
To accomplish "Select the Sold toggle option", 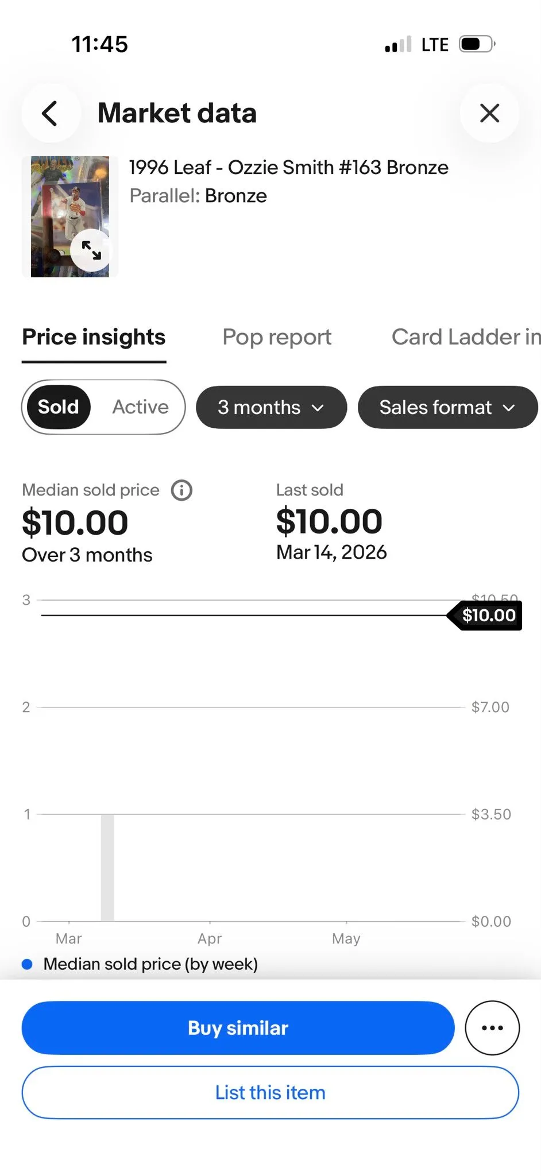I will tap(58, 407).
